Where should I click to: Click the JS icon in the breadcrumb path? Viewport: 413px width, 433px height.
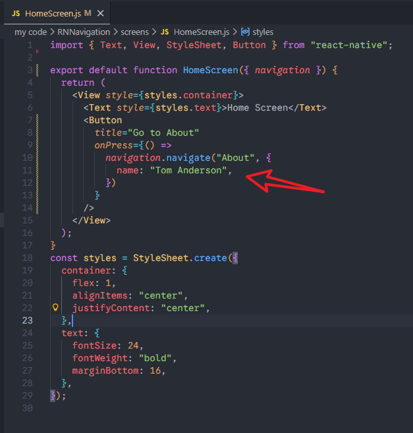(x=165, y=32)
